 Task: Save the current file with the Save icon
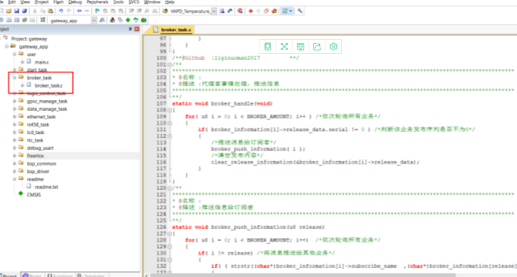(x=16, y=11)
